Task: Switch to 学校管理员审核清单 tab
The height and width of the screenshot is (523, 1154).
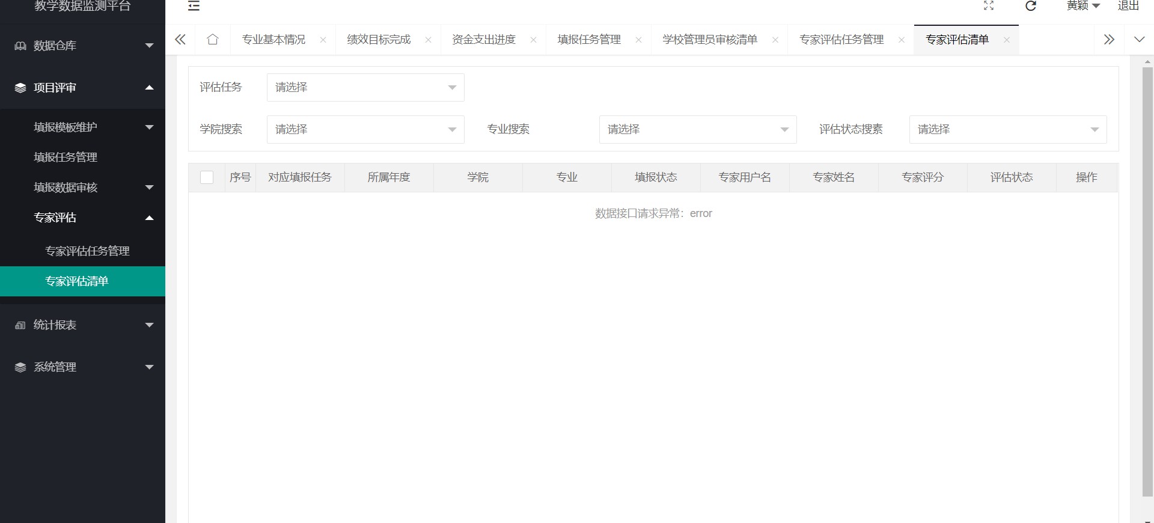Action: (710, 40)
